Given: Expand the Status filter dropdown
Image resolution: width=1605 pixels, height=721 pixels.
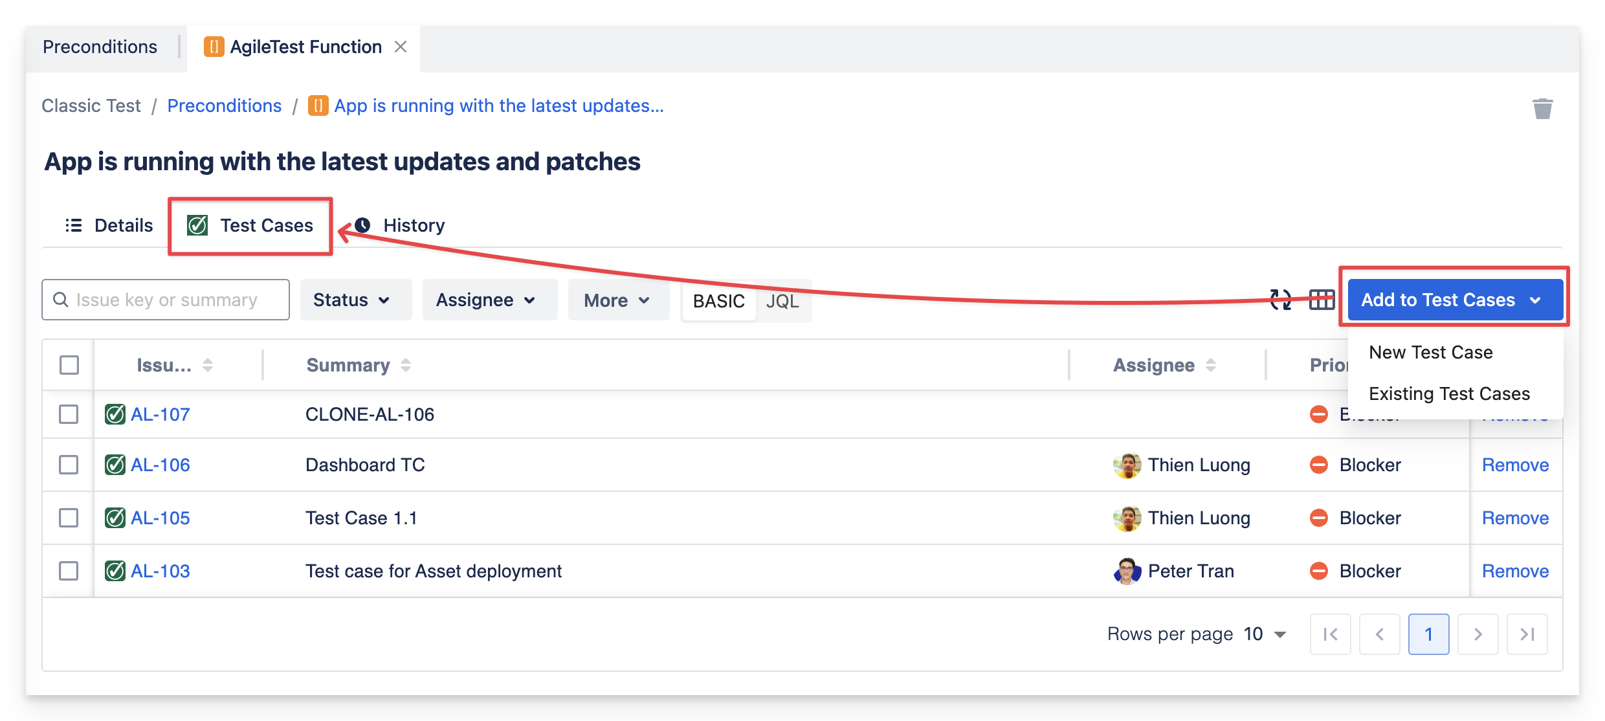Looking at the screenshot, I should tap(355, 300).
